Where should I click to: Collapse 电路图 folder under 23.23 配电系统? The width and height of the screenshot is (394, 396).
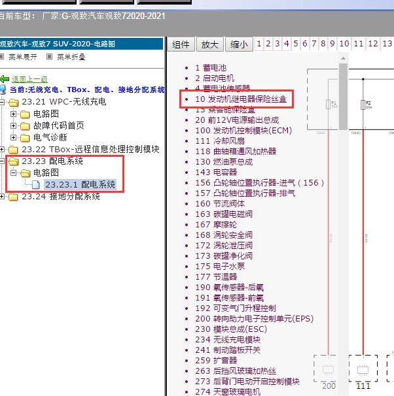tap(13, 173)
